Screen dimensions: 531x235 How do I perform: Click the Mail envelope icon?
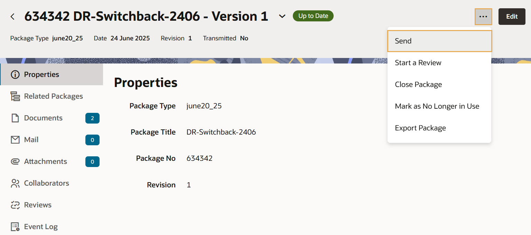[15, 140]
